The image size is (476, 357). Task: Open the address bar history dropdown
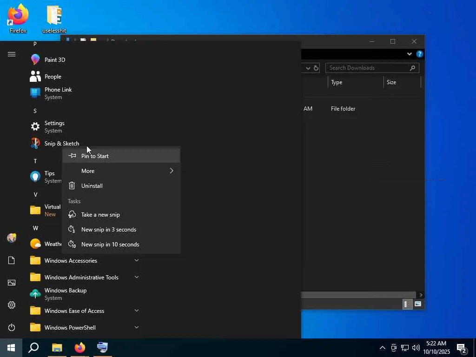(308, 68)
